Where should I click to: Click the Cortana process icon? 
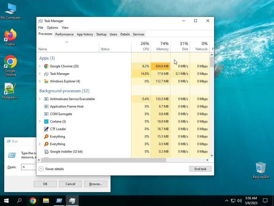(46, 122)
